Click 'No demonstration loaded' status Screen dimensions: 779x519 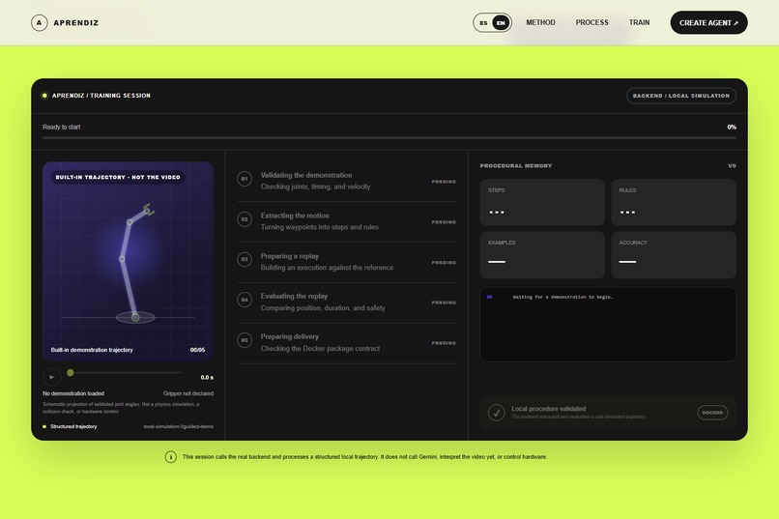[73, 393]
